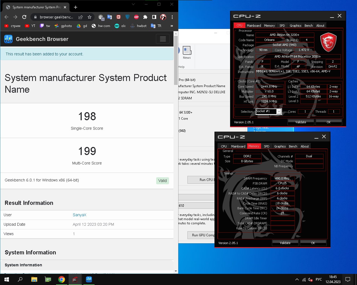
Task: Open the gd Google Drive bookmark
Action: point(82,26)
